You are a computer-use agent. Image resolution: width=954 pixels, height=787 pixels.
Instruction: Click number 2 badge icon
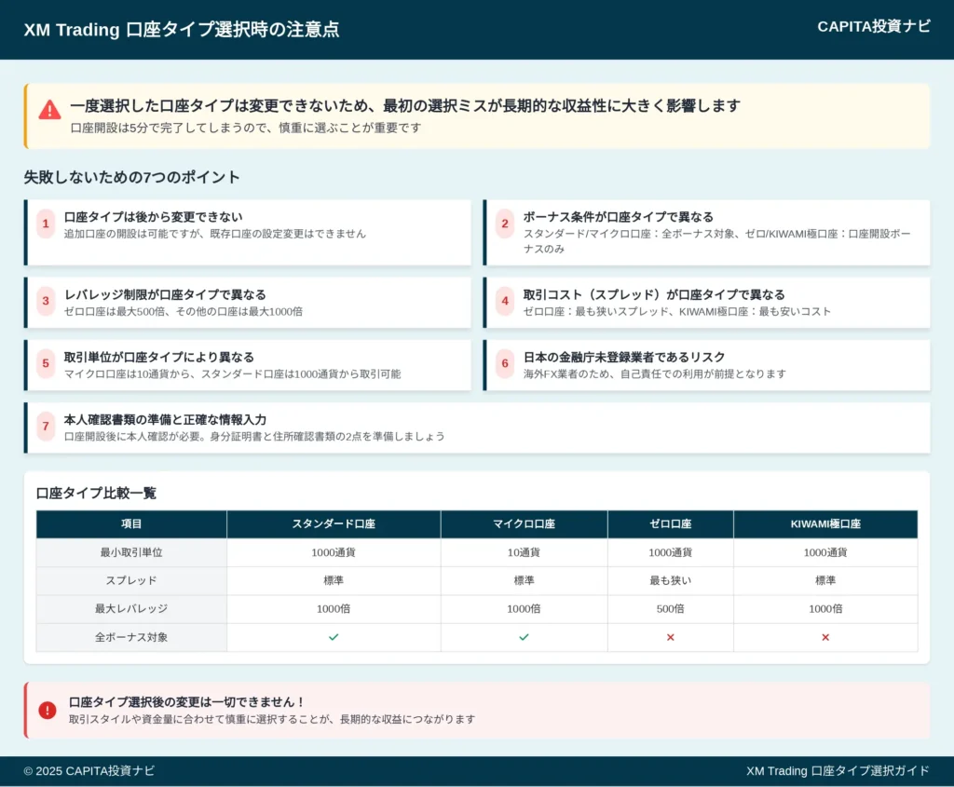[505, 224]
